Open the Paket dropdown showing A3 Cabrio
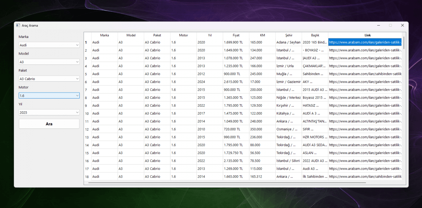The height and width of the screenshot is (208, 422). 49,79
